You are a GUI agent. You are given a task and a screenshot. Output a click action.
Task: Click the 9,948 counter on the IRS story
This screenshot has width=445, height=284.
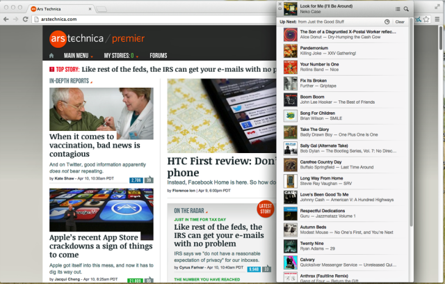point(254,269)
